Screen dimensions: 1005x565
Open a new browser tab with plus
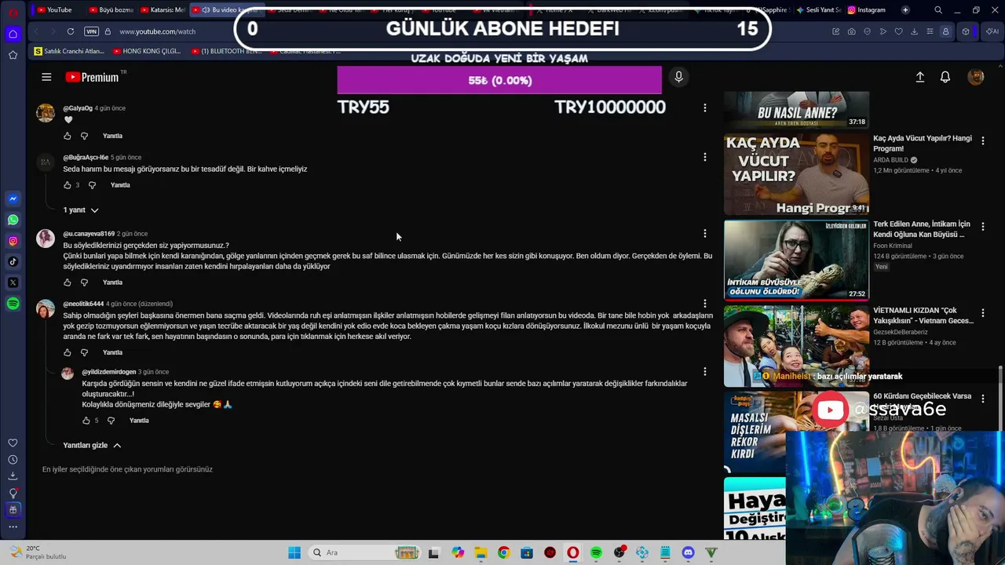pos(905,10)
